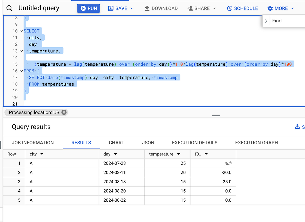305x222 pixels.
Task: Open the SAVE dropdown arrow
Action: pos(132,8)
